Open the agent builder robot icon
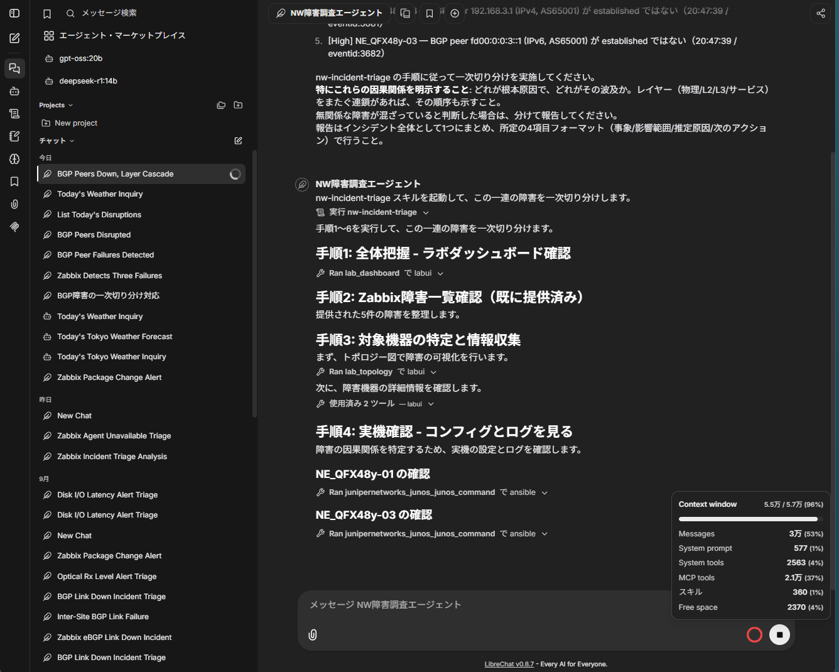Image resolution: width=839 pixels, height=672 pixels. click(14, 91)
